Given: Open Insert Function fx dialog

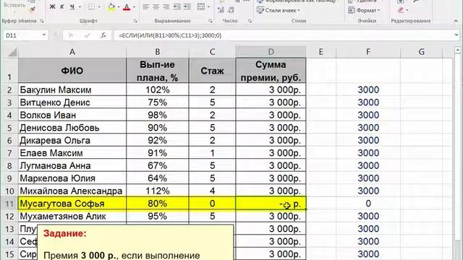Looking at the screenshot, I should pos(103,35).
